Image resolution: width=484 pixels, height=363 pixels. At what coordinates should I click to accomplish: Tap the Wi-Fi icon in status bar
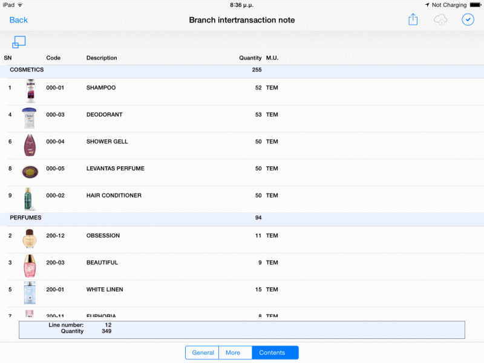tap(20, 5)
